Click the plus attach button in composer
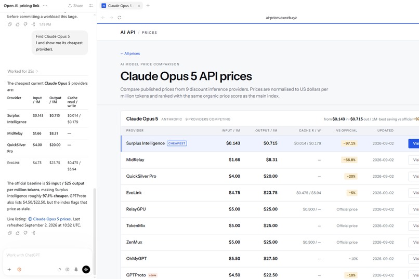The image size is (419, 279). pyautogui.click(x=9, y=270)
